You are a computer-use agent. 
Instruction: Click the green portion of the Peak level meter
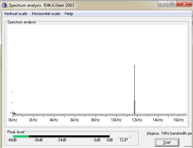coord(21,136)
